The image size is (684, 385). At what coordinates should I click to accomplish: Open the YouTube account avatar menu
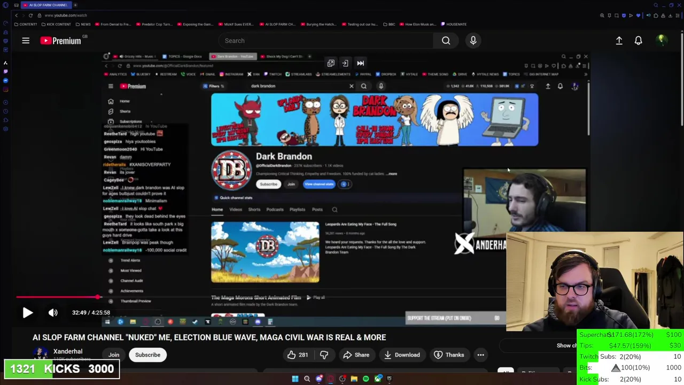point(661,41)
